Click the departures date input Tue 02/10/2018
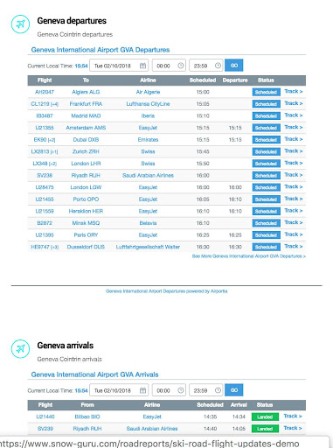The image size is (333, 448). [x=119, y=66]
